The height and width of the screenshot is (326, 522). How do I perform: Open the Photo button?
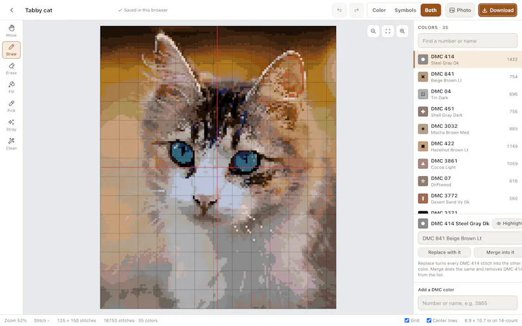coord(460,10)
